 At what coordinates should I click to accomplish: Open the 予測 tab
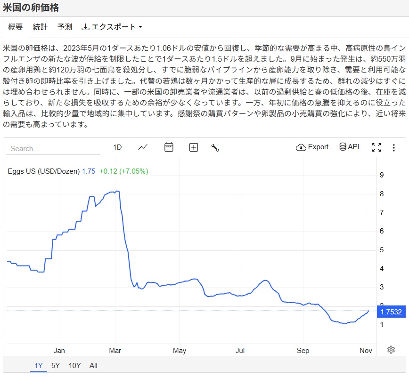click(x=65, y=27)
